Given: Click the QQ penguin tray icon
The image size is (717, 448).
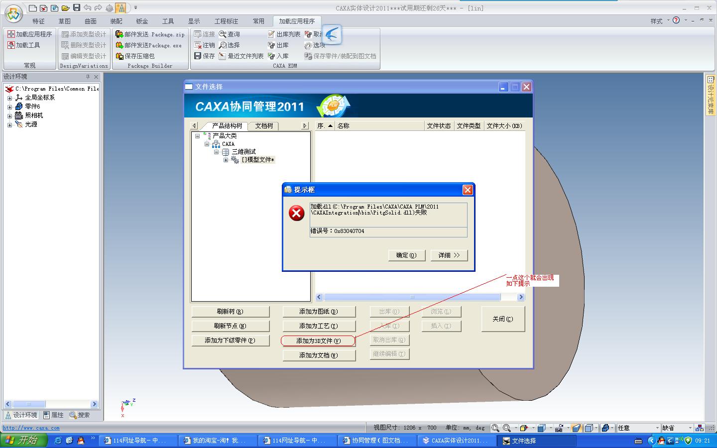Looking at the screenshot, I should pos(661,441).
